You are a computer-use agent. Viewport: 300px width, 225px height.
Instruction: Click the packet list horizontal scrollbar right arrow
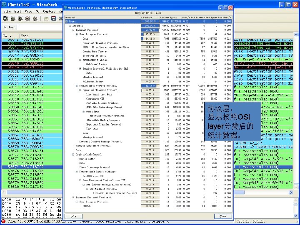pyautogui.click(x=291, y=192)
